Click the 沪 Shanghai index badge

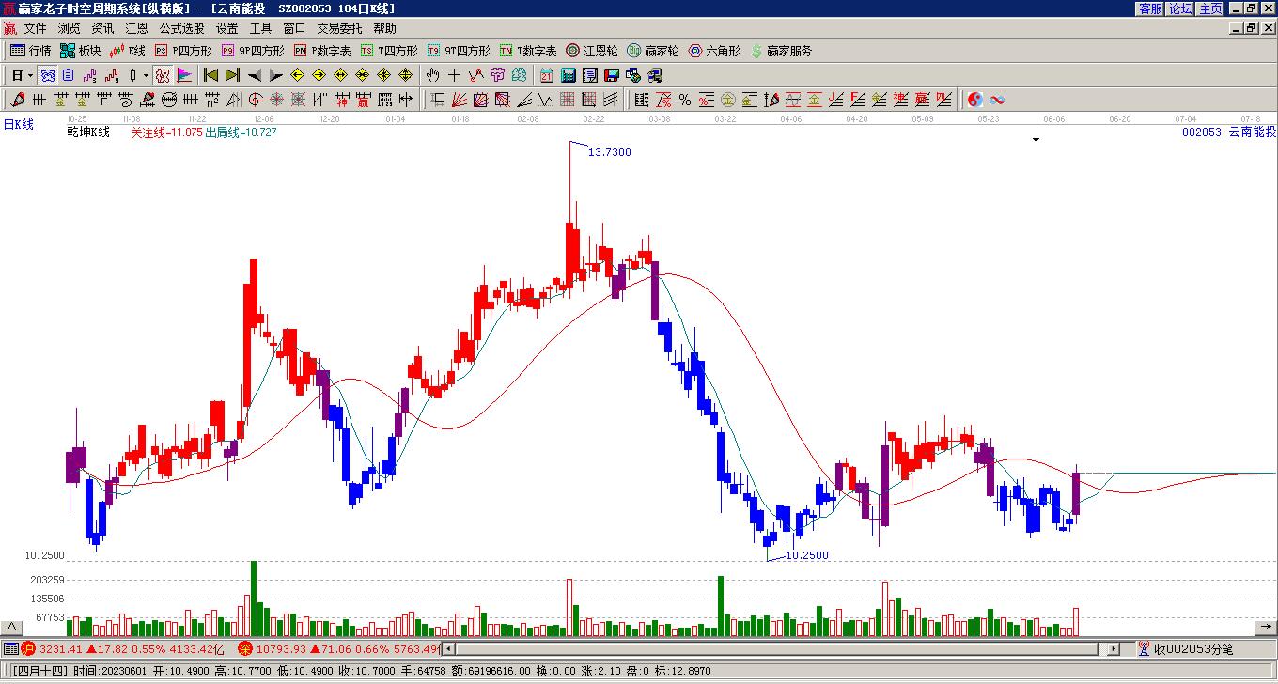[x=28, y=648]
